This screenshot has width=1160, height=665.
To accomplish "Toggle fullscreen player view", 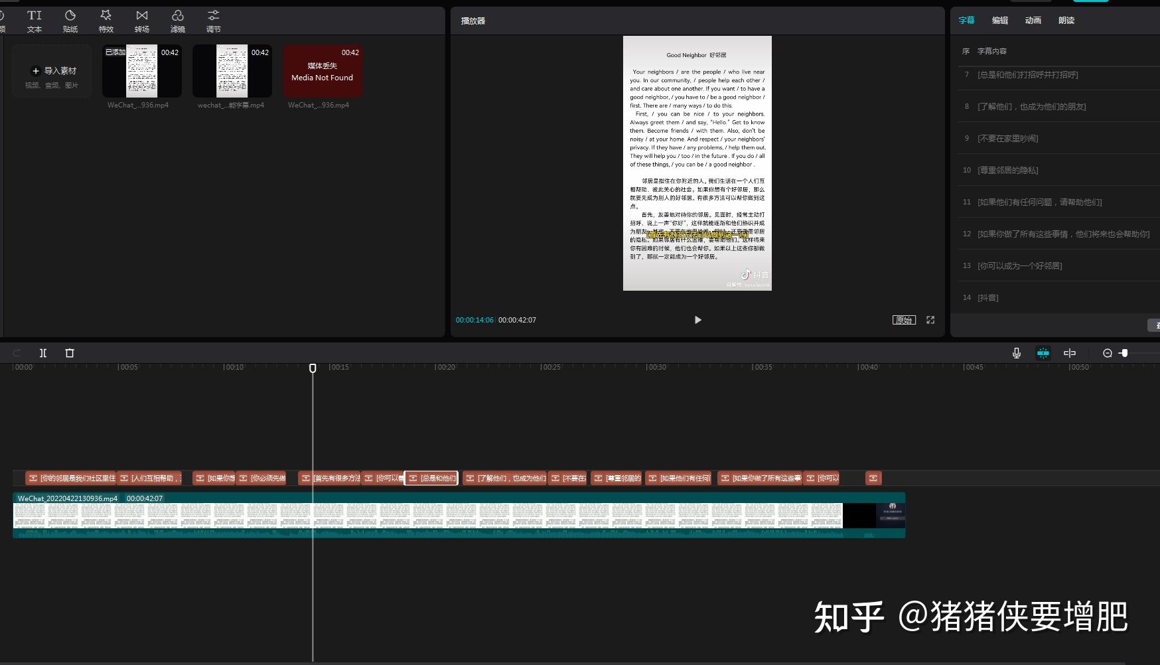I will [x=930, y=320].
